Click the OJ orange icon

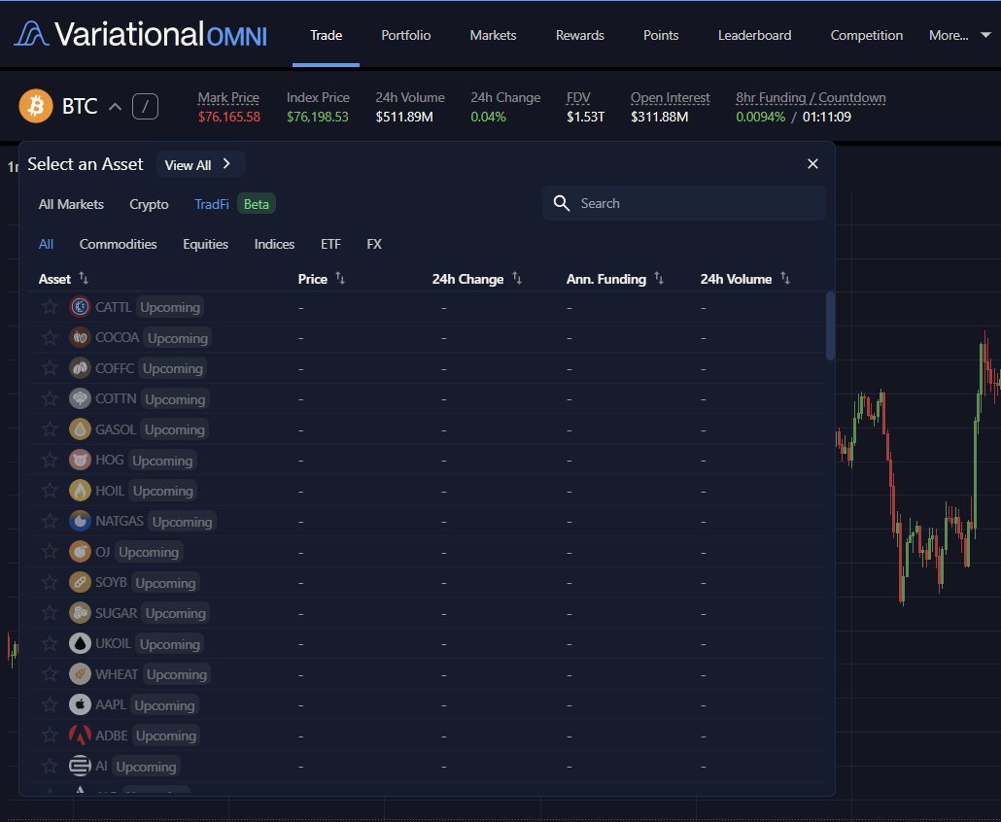point(80,552)
